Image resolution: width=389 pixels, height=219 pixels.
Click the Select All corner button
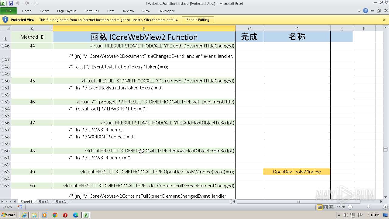5,29
